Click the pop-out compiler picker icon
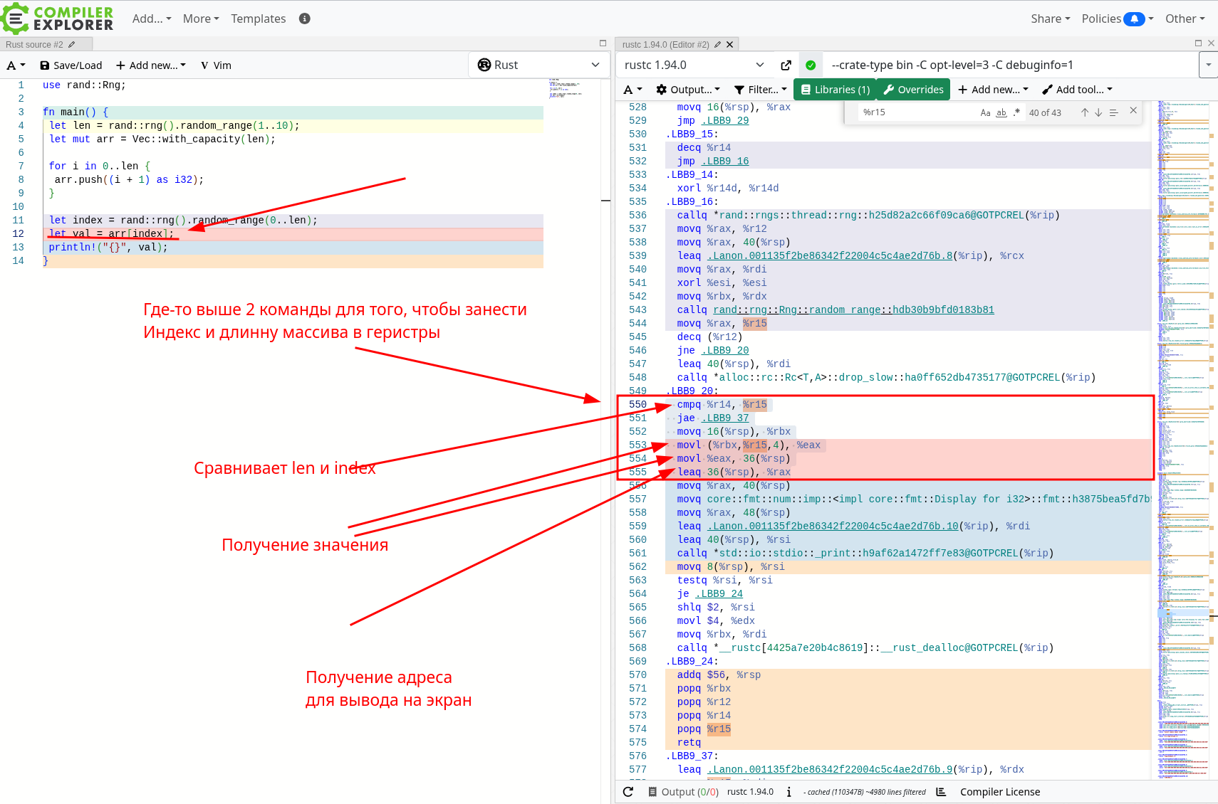1218x804 pixels. (x=786, y=65)
